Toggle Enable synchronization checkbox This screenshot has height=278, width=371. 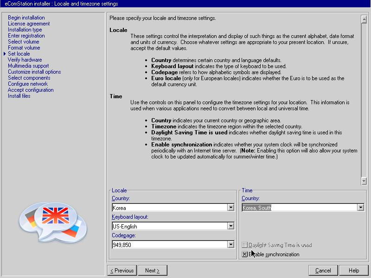point(245,254)
